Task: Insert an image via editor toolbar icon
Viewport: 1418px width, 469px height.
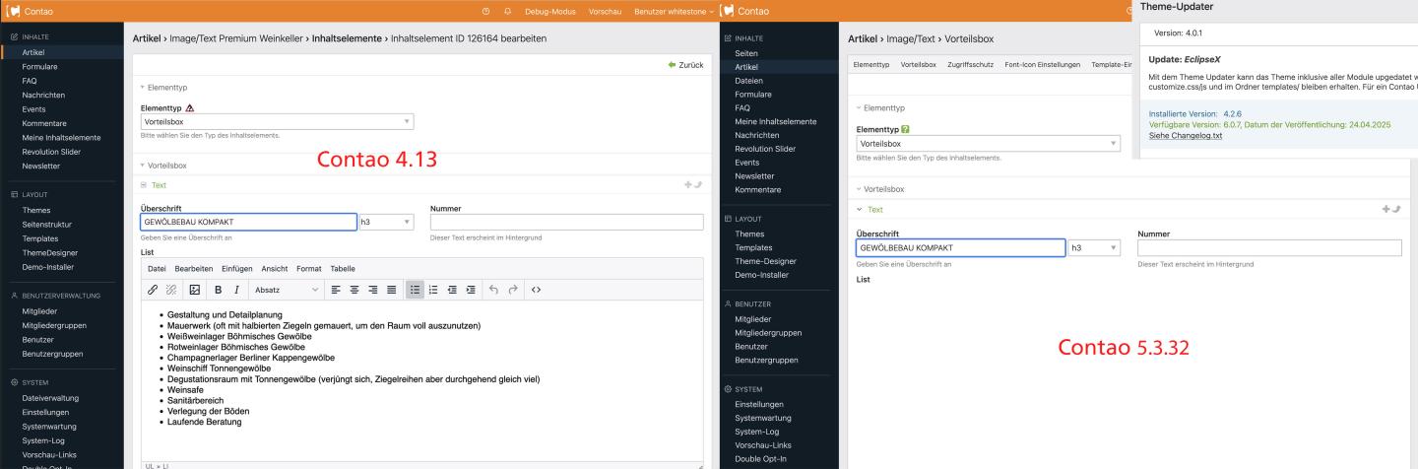Action: tap(194, 290)
